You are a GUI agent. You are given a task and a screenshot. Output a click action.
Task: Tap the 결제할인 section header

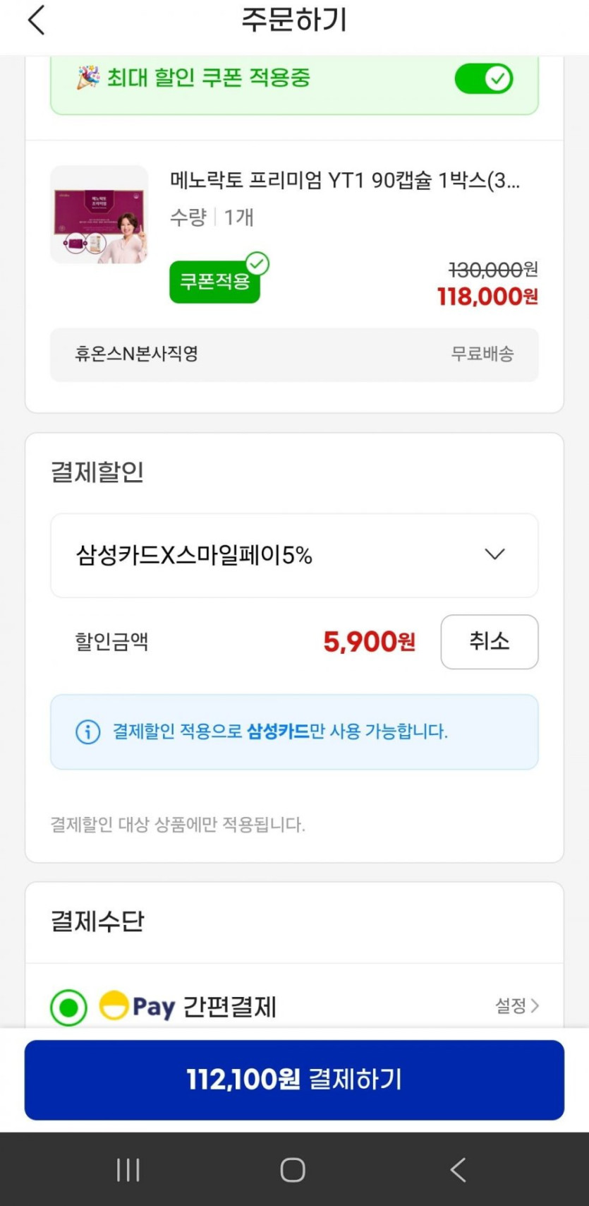(97, 472)
